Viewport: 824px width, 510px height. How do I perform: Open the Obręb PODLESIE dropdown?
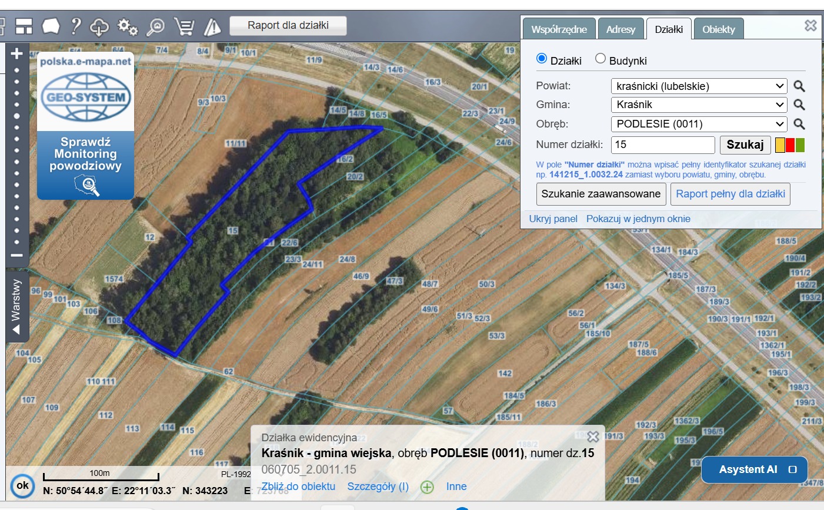tap(699, 124)
